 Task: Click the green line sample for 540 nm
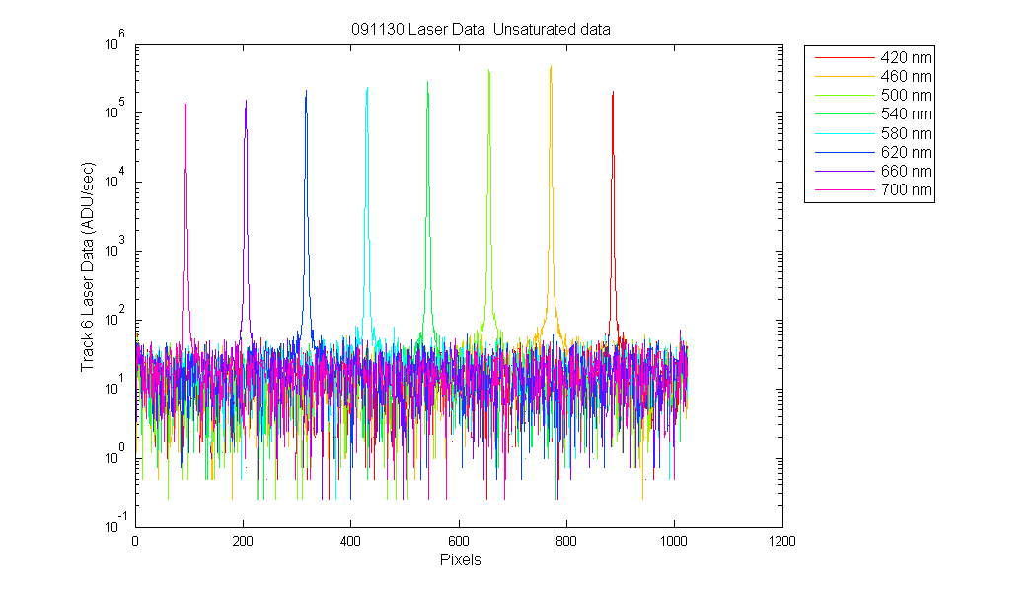[845, 114]
